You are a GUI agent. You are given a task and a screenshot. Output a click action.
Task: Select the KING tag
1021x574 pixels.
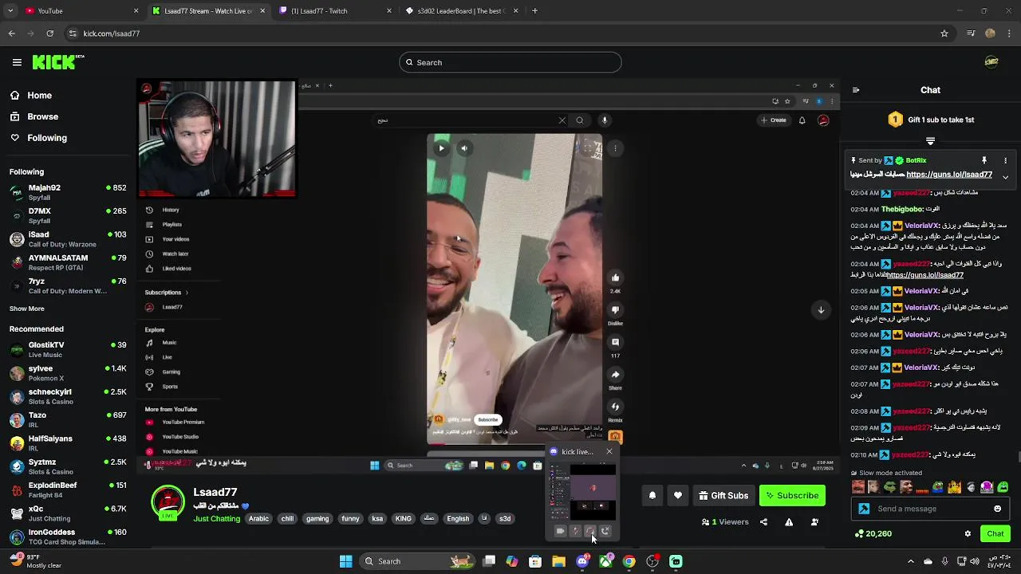coord(404,518)
